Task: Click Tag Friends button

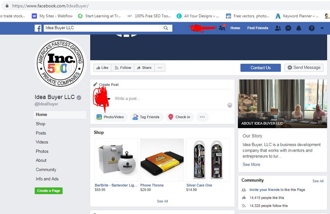Action: 147,117
